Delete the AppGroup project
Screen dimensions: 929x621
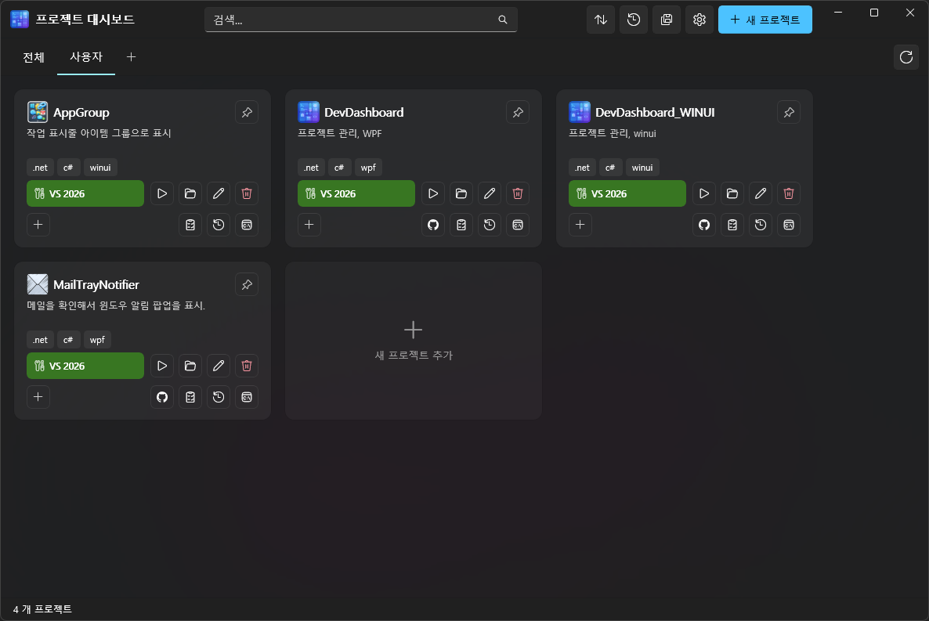[x=247, y=193]
